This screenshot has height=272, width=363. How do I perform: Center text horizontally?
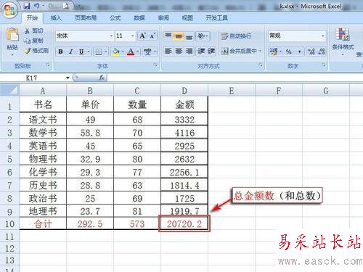click(x=179, y=51)
